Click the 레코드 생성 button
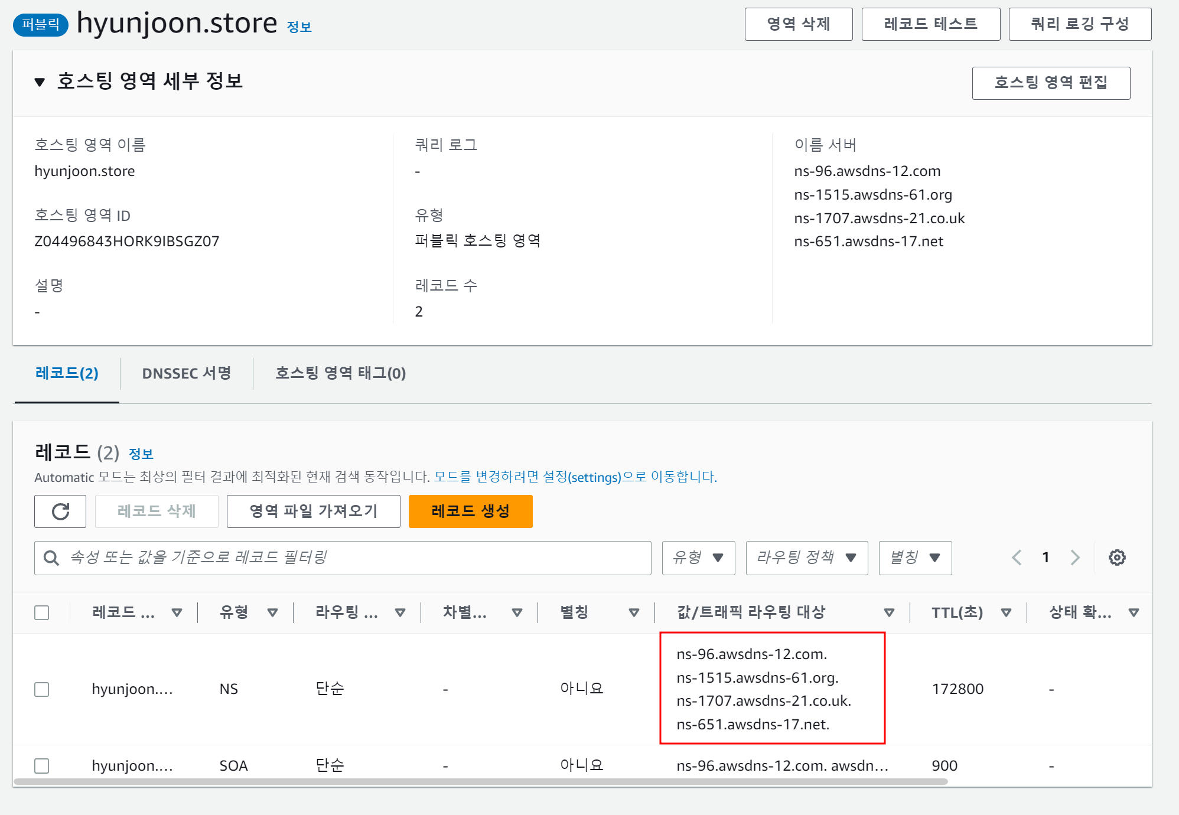Image resolution: width=1179 pixels, height=815 pixels. point(470,511)
